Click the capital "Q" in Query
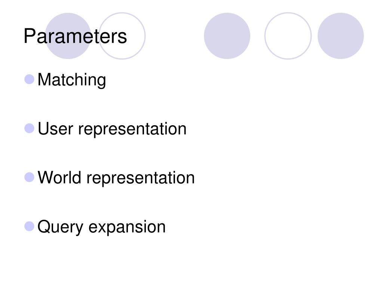Image resolution: width=383 pixels, height=287 pixels. pyautogui.click(x=44, y=226)
